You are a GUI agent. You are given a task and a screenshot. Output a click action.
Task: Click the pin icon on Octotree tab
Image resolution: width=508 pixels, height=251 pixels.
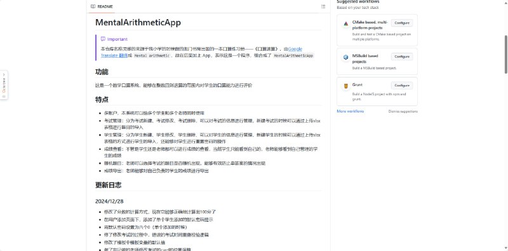click(x=4, y=97)
